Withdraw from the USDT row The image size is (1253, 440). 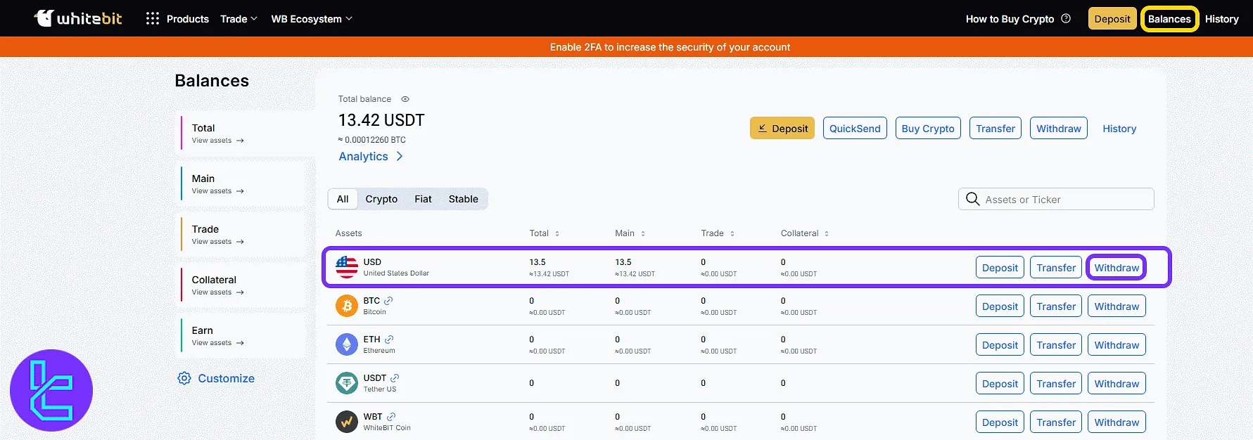click(x=1117, y=384)
